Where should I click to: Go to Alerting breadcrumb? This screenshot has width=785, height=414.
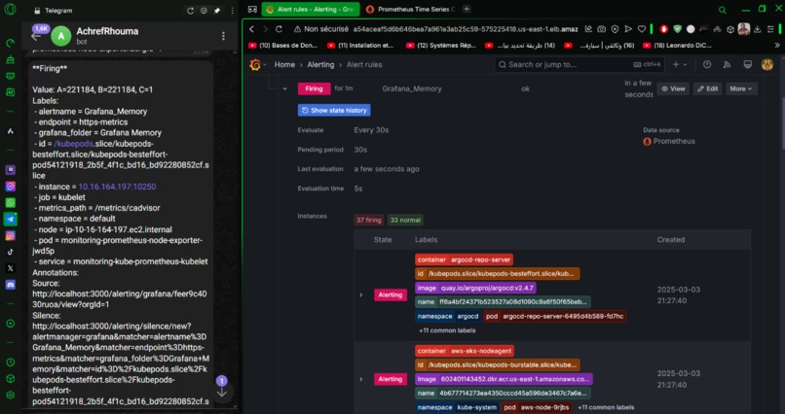click(x=320, y=64)
